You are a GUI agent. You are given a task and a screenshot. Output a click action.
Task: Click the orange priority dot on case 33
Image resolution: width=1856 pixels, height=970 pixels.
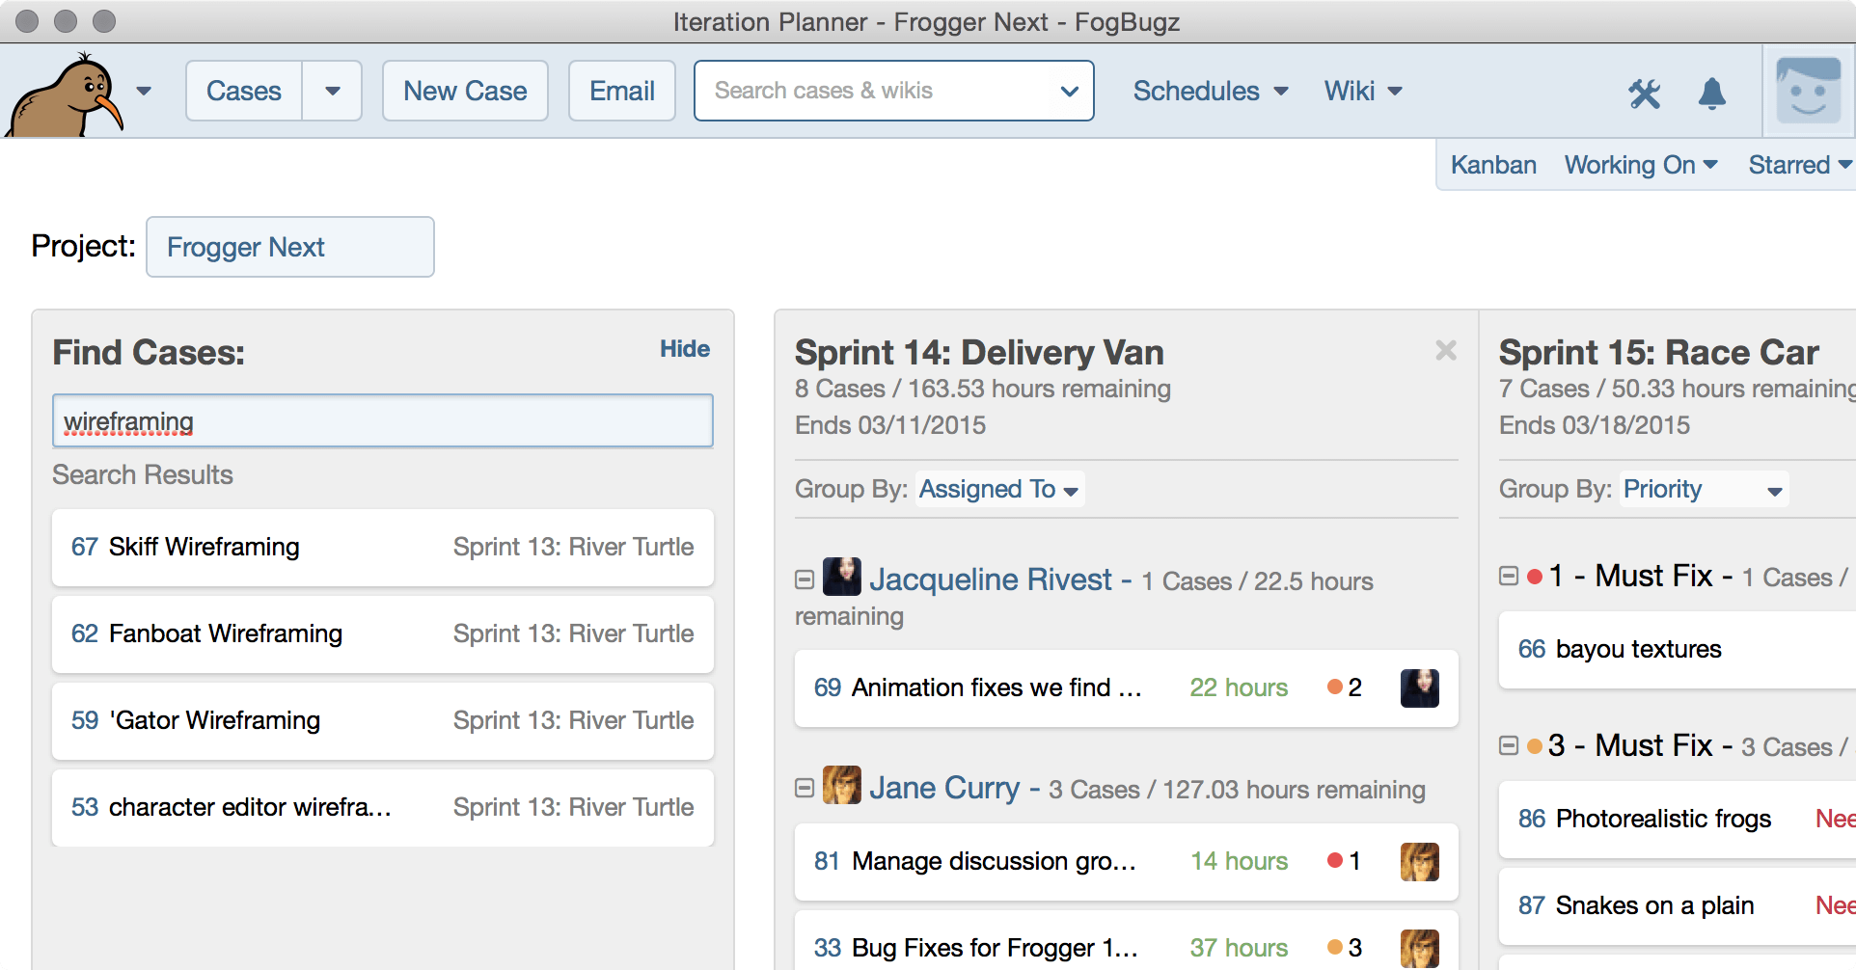coord(1335,947)
